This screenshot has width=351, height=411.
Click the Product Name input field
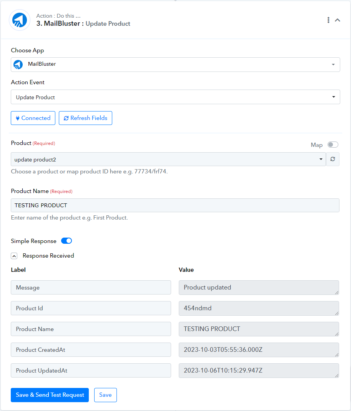coord(175,205)
